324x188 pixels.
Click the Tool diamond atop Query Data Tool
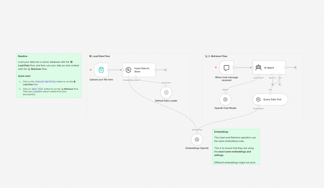tap(270, 94)
